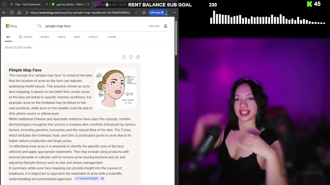330x185 pixels.
Task: Open the browser home page icon
Action: click(x=19, y=13)
